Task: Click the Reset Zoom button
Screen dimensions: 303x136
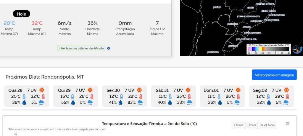Action: pyautogui.click(x=267, y=125)
